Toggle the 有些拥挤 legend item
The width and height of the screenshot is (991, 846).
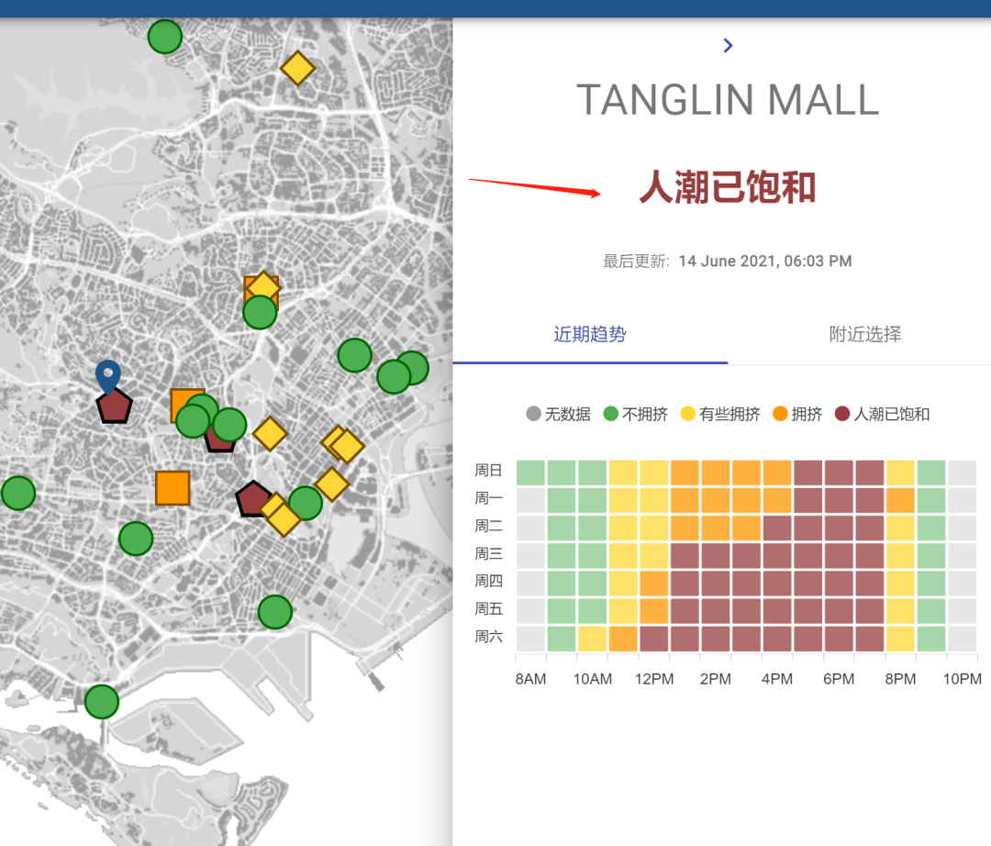720,414
